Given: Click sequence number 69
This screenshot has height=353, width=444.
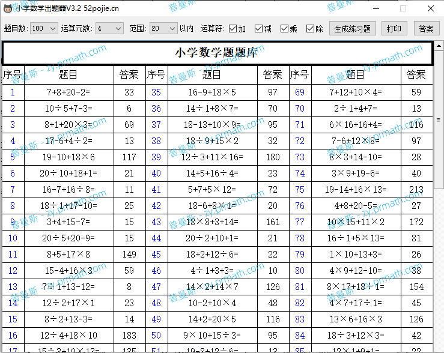Looking at the screenshot, I should (300, 92).
